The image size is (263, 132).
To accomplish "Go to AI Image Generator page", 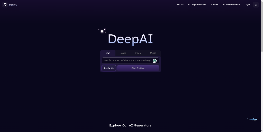I will tap(197, 5).
